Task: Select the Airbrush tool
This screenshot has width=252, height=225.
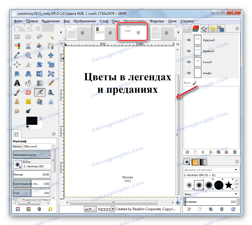Action: click(x=40, y=92)
